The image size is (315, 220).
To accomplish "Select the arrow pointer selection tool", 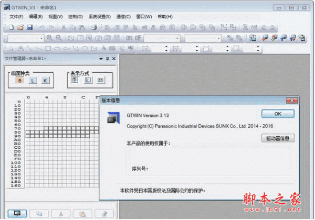I will [12, 48].
